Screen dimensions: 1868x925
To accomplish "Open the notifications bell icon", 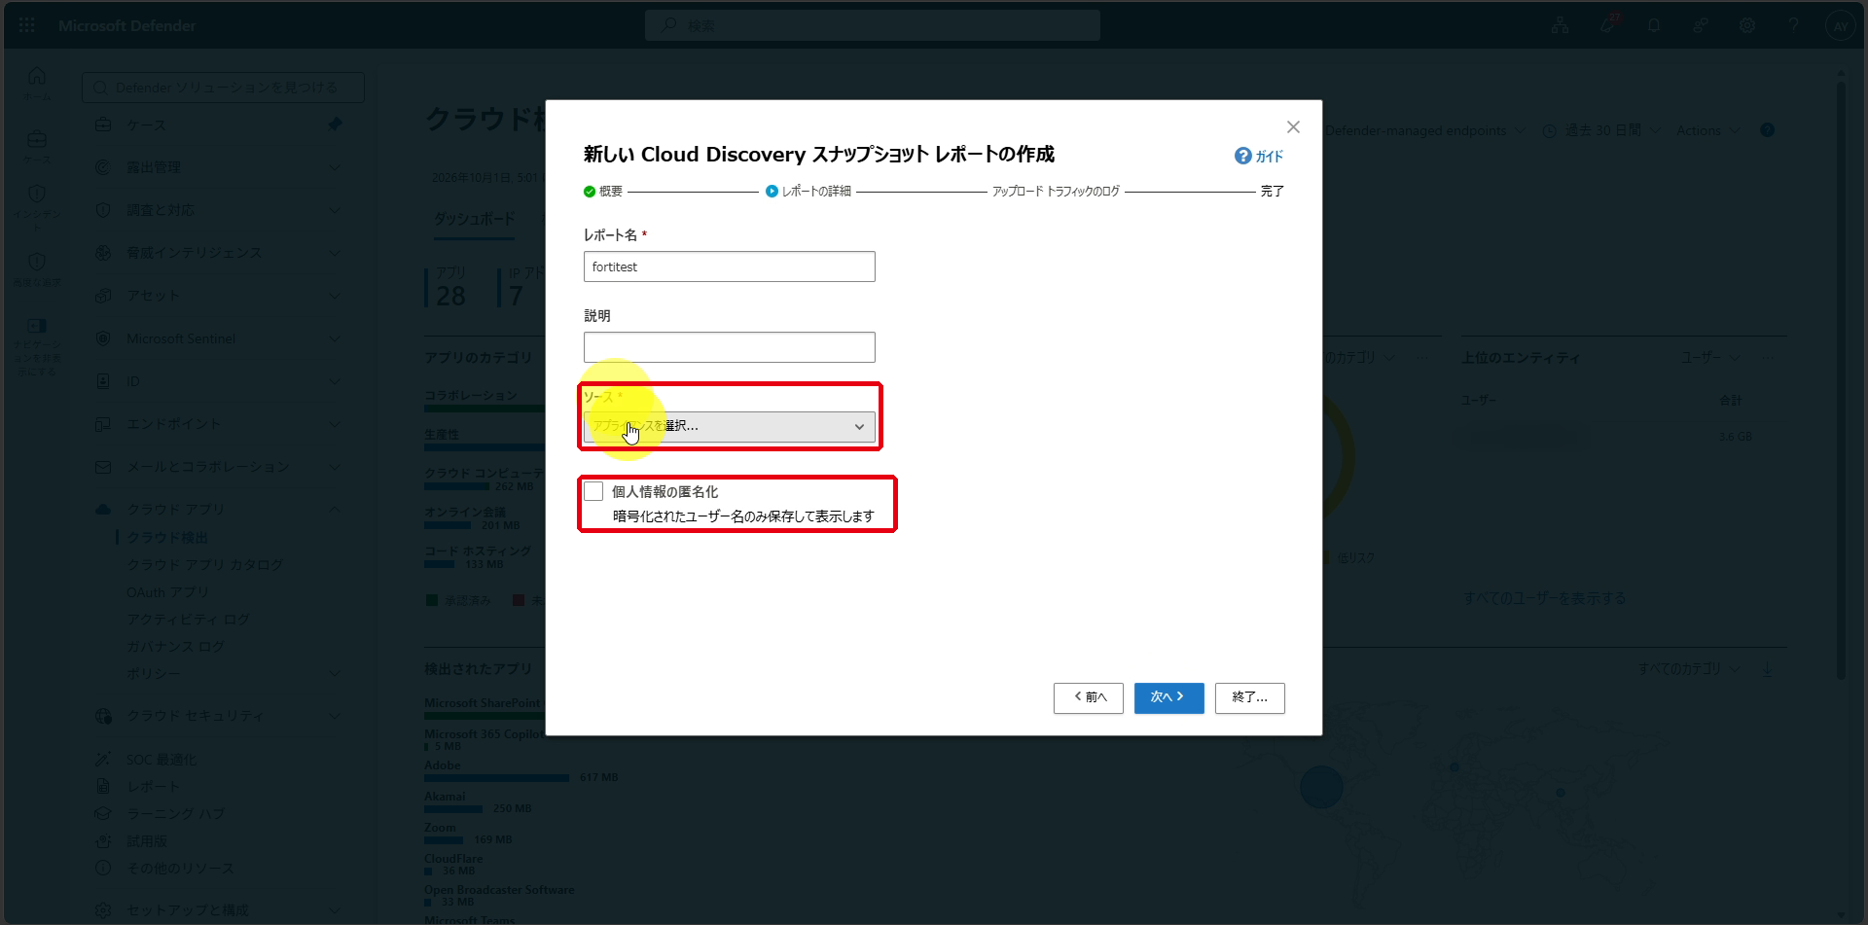I will click(x=1654, y=25).
